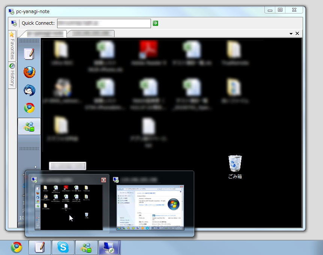
Task: Switch to the pc-yanagi-note session tab
Action: pyautogui.click(x=45, y=33)
